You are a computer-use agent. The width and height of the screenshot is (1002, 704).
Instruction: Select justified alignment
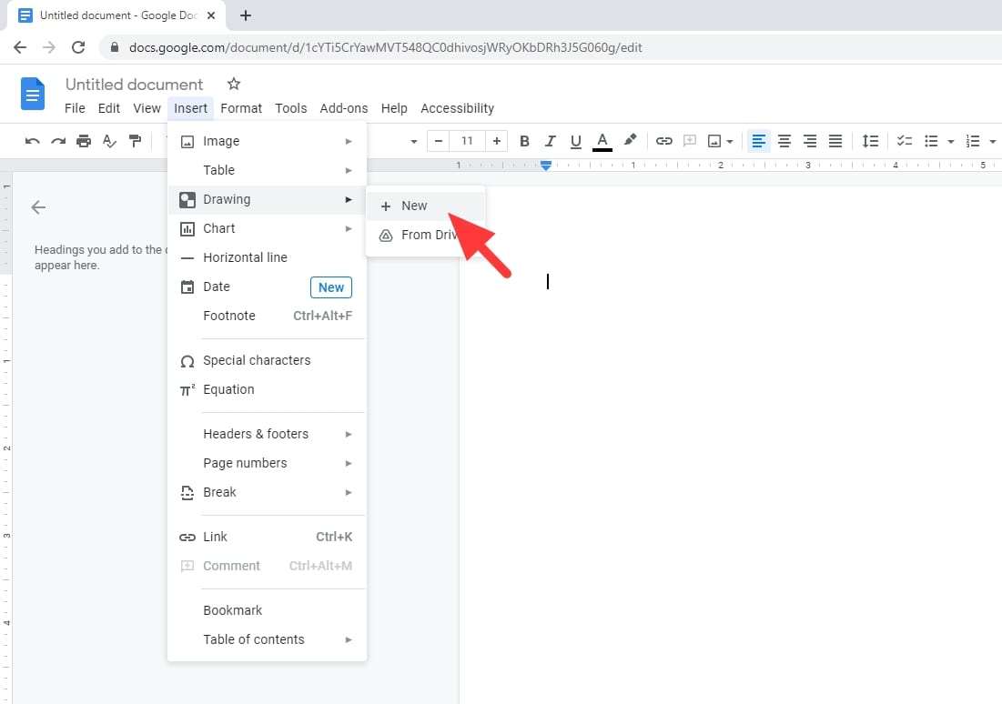click(835, 141)
